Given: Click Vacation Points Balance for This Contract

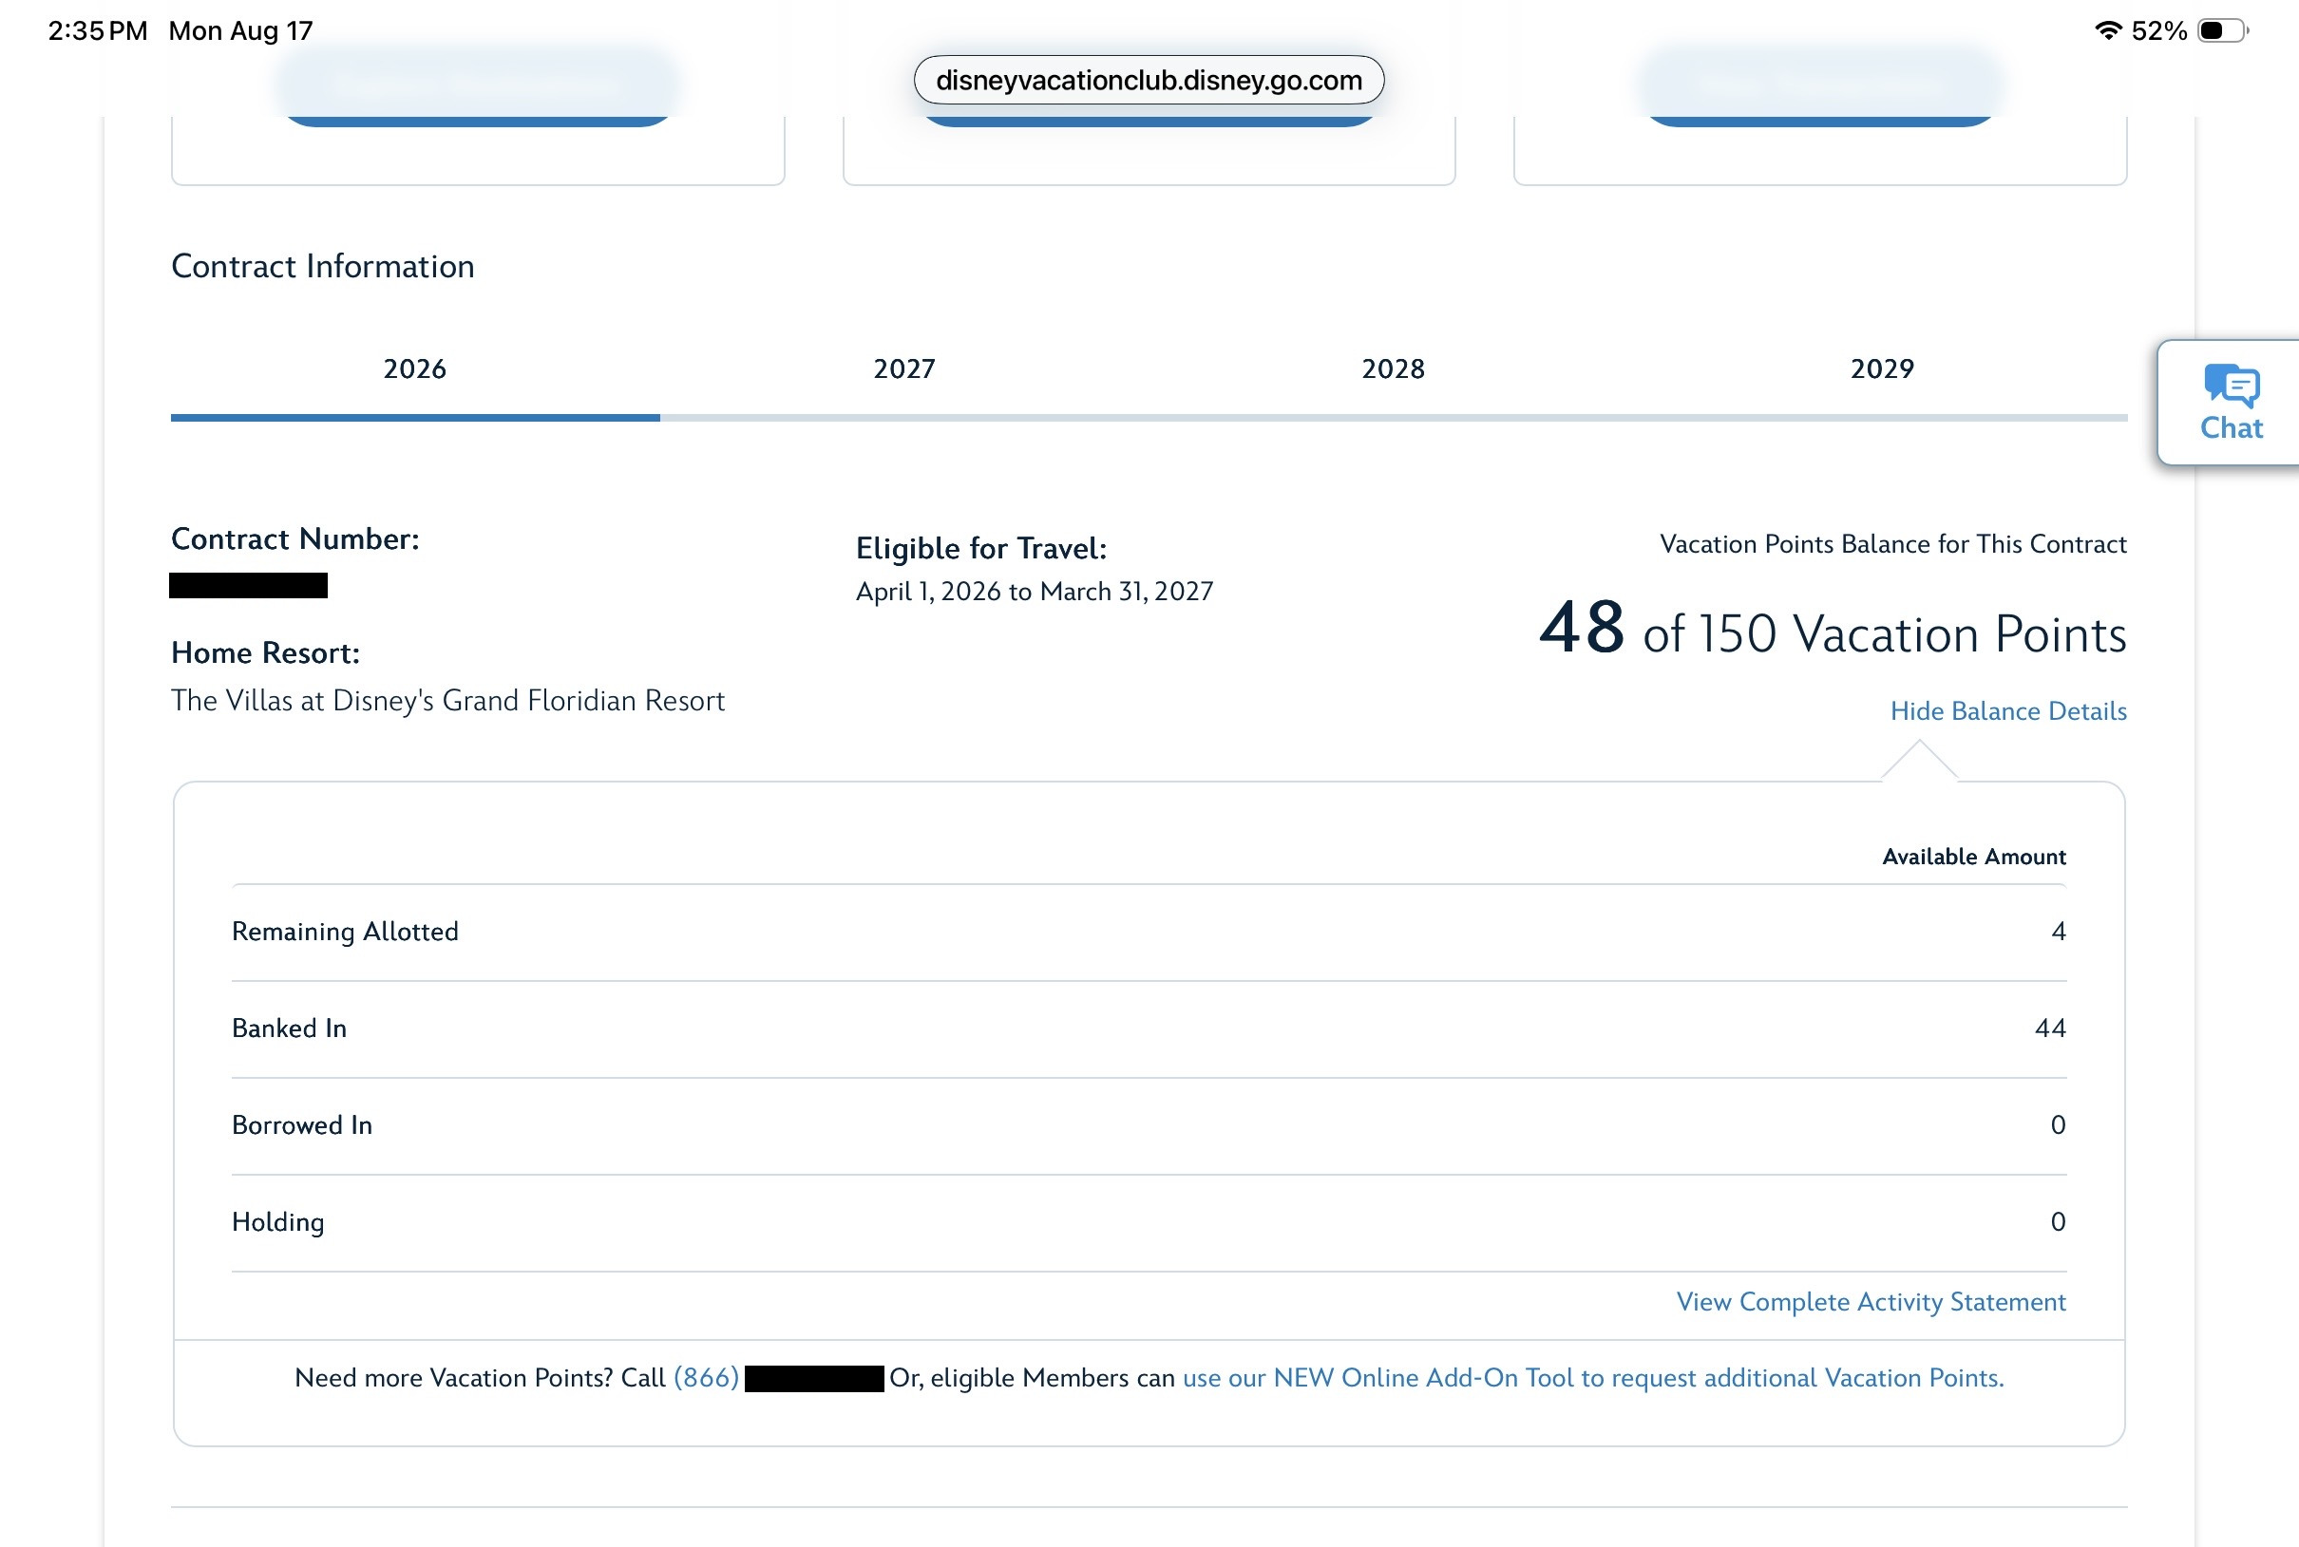Looking at the screenshot, I should 1892,543.
